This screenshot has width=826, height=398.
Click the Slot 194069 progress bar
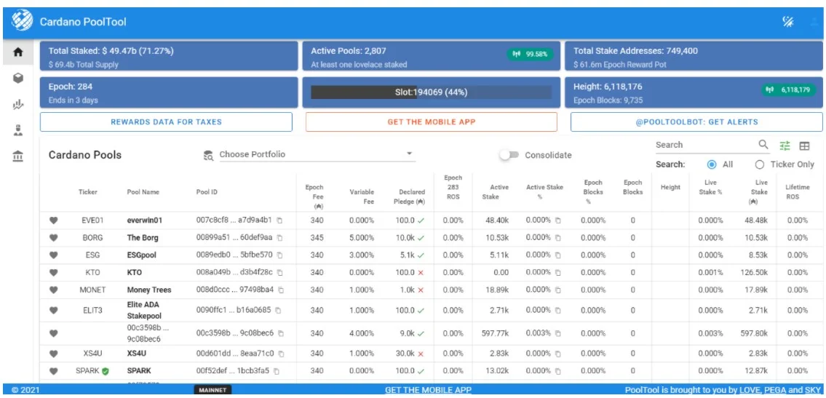pyautogui.click(x=431, y=92)
